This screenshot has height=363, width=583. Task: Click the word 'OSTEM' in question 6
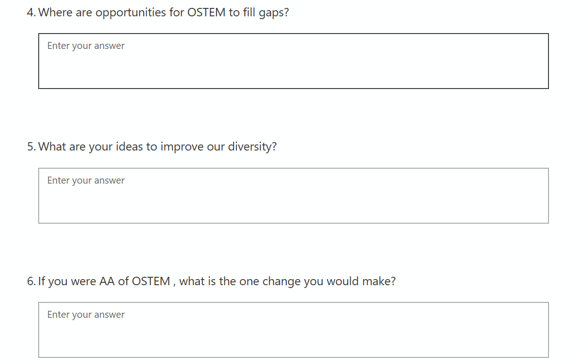pos(151,281)
